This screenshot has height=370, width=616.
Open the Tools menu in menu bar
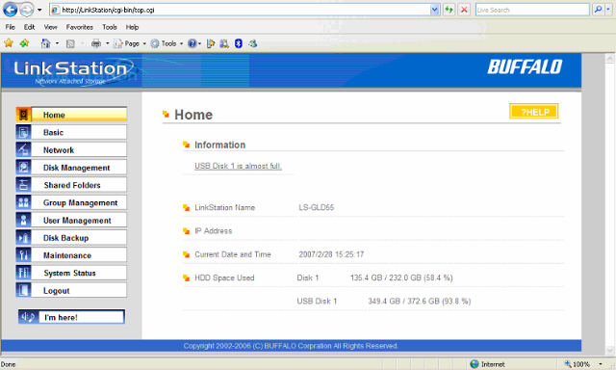click(x=110, y=27)
